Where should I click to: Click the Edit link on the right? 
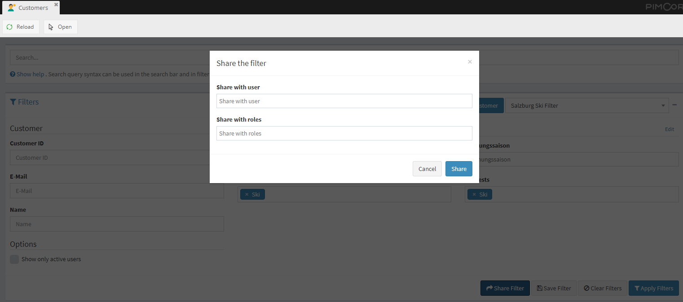[670, 129]
